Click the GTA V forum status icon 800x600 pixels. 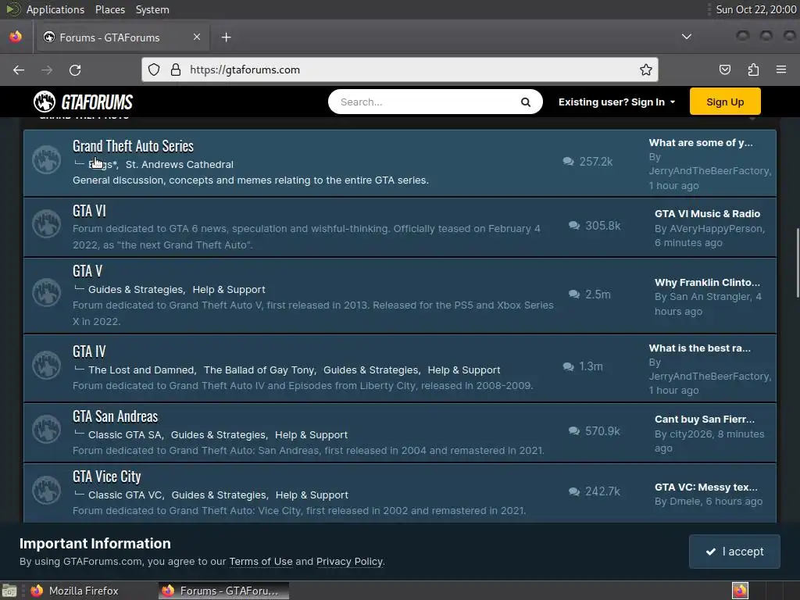[46, 292]
